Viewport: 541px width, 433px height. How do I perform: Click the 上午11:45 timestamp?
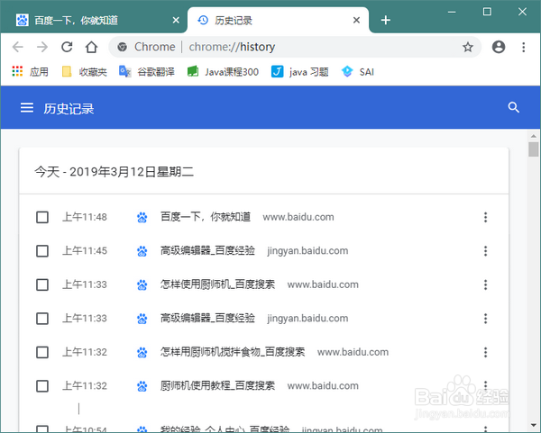coord(85,251)
